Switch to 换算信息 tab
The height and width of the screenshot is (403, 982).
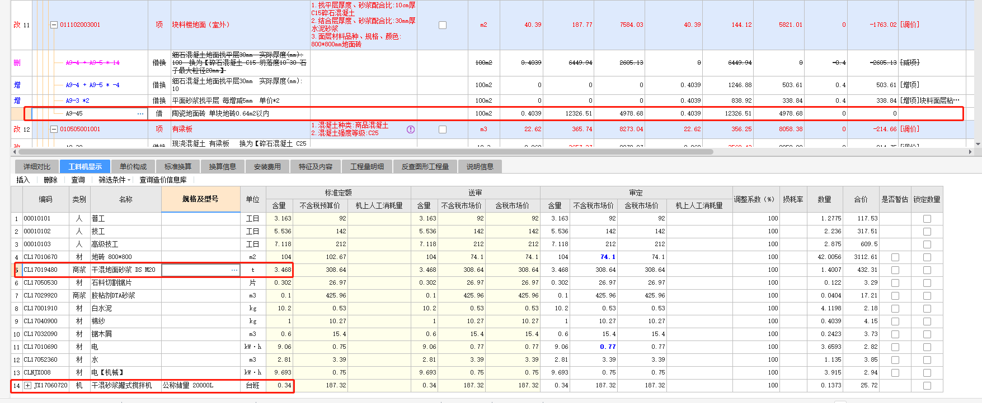(223, 166)
